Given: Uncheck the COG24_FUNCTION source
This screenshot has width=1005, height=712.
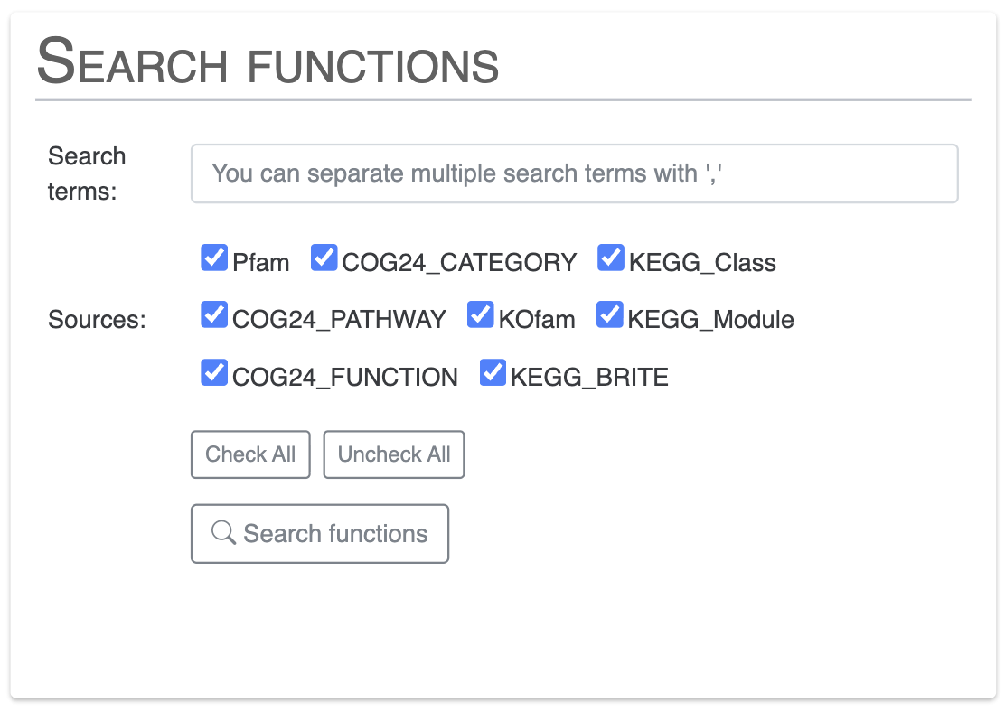Looking at the screenshot, I should pos(213,371).
